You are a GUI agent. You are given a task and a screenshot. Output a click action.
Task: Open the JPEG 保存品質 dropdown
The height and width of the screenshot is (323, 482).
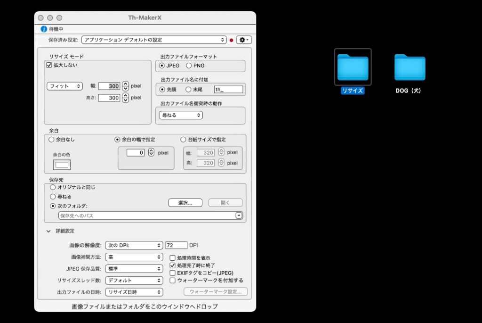coord(134,269)
